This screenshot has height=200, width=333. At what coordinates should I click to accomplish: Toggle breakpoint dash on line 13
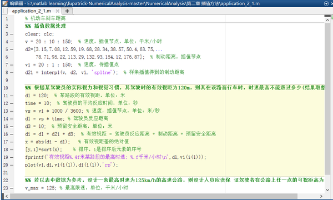point(12,111)
